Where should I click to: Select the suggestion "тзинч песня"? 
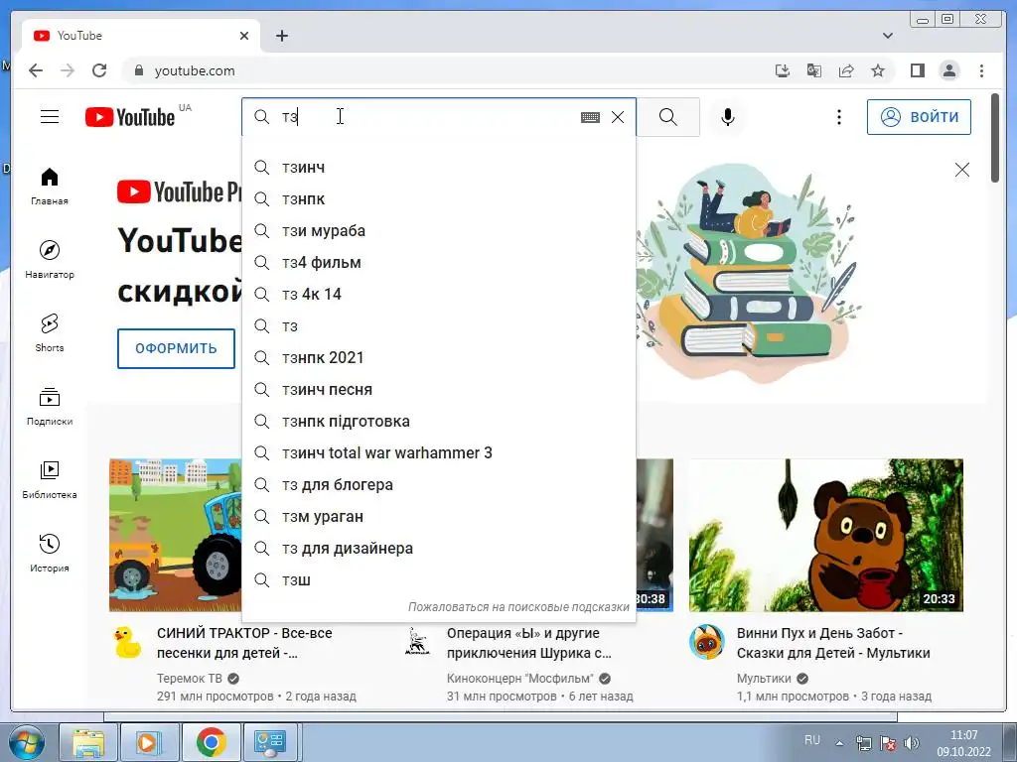tap(438, 389)
